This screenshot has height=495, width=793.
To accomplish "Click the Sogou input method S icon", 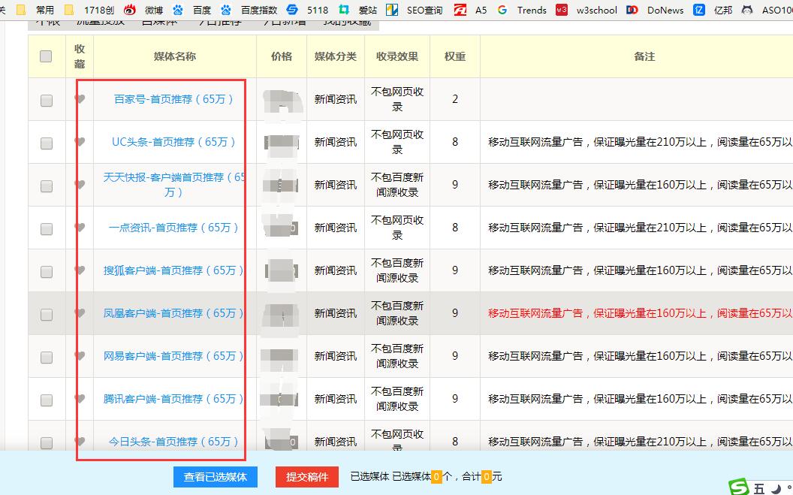I will coord(738,487).
